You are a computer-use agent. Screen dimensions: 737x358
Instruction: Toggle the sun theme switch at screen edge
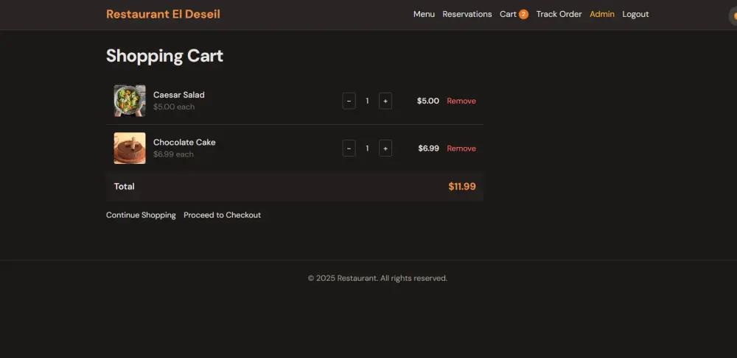click(x=733, y=16)
